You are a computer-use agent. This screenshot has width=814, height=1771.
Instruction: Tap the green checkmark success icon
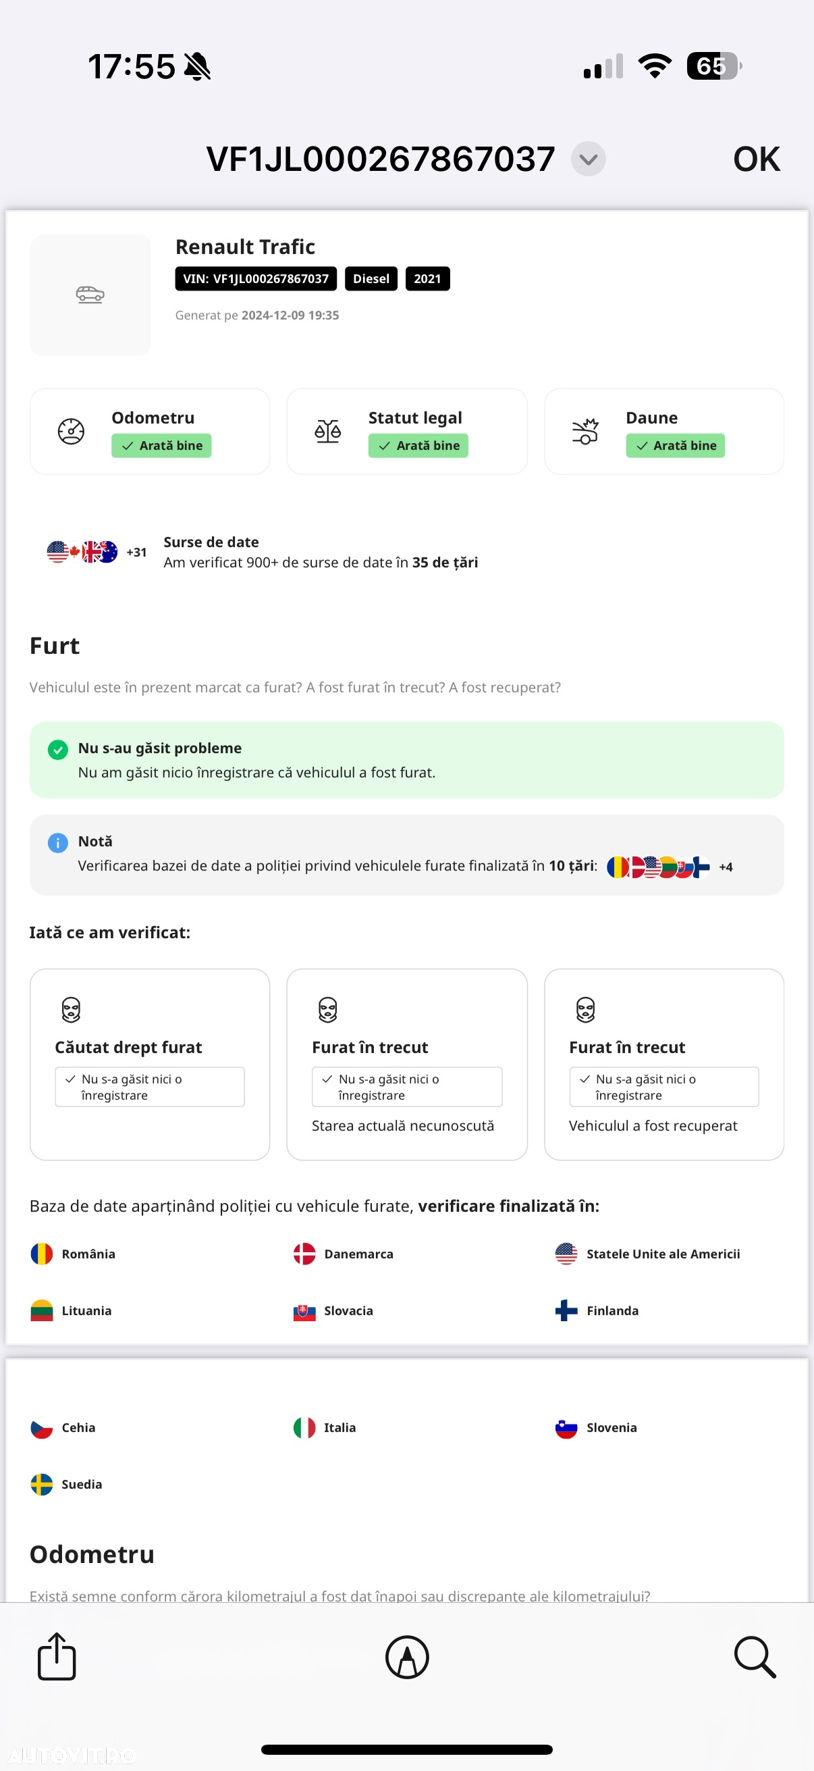(x=57, y=749)
